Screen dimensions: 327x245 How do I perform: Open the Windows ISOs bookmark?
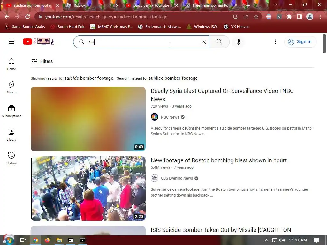pyautogui.click(x=202, y=27)
